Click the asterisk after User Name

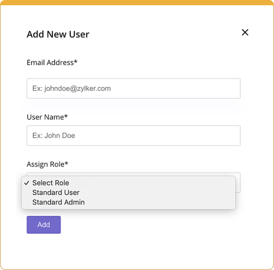coord(66,116)
